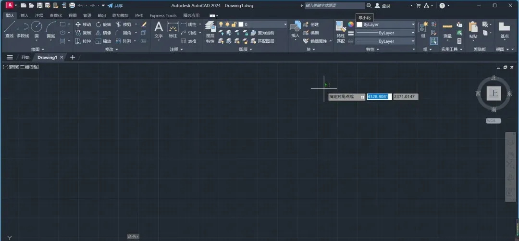Toggle the sun freeze icon for layer 0
519x241 pixels.
pyautogui.click(x=227, y=24)
